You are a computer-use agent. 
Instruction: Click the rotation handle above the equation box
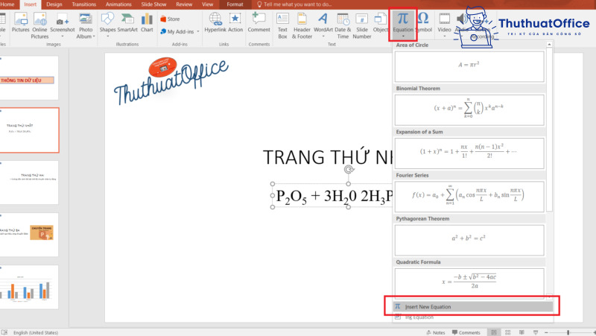349,170
